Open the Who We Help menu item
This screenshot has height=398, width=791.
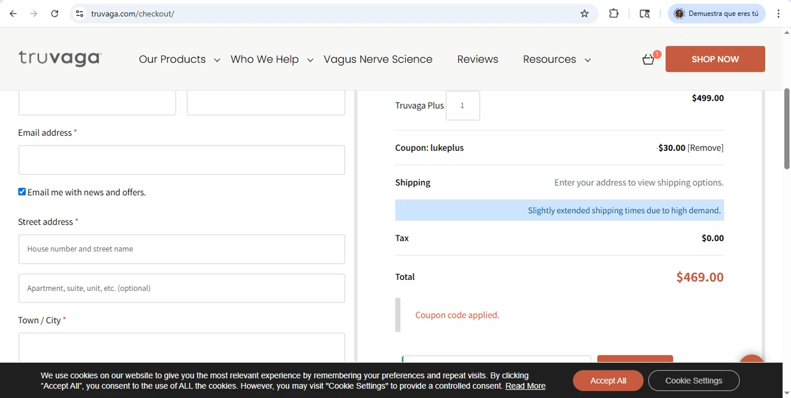point(265,59)
